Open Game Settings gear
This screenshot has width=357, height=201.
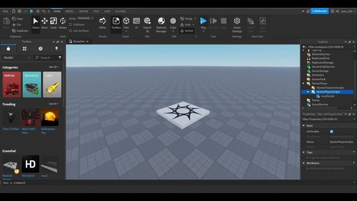237,25
